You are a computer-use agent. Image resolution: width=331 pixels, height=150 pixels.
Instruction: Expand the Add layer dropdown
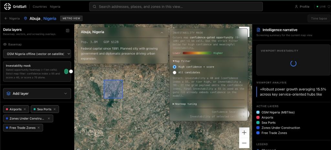point(37,93)
